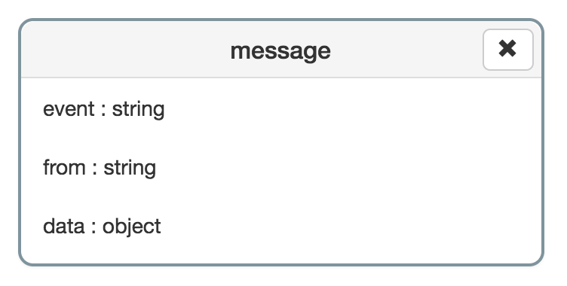Image resolution: width=567 pixels, height=286 pixels.
Task: Select the message title text
Action: [x=280, y=51]
